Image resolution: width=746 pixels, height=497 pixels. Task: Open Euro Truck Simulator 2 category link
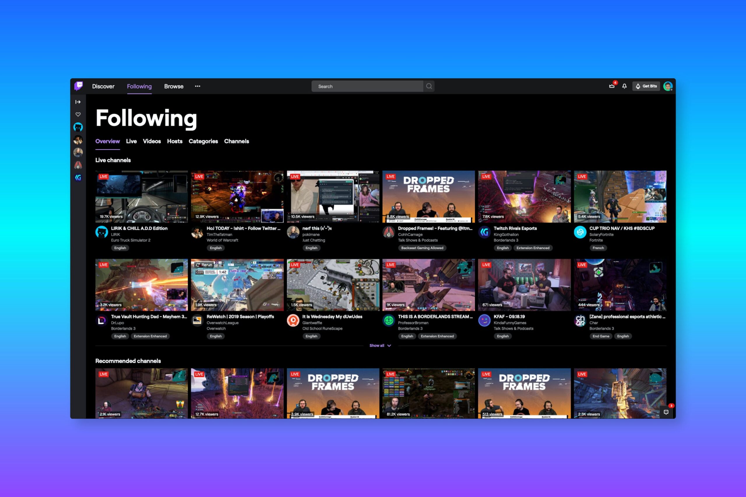pos(131,240)
